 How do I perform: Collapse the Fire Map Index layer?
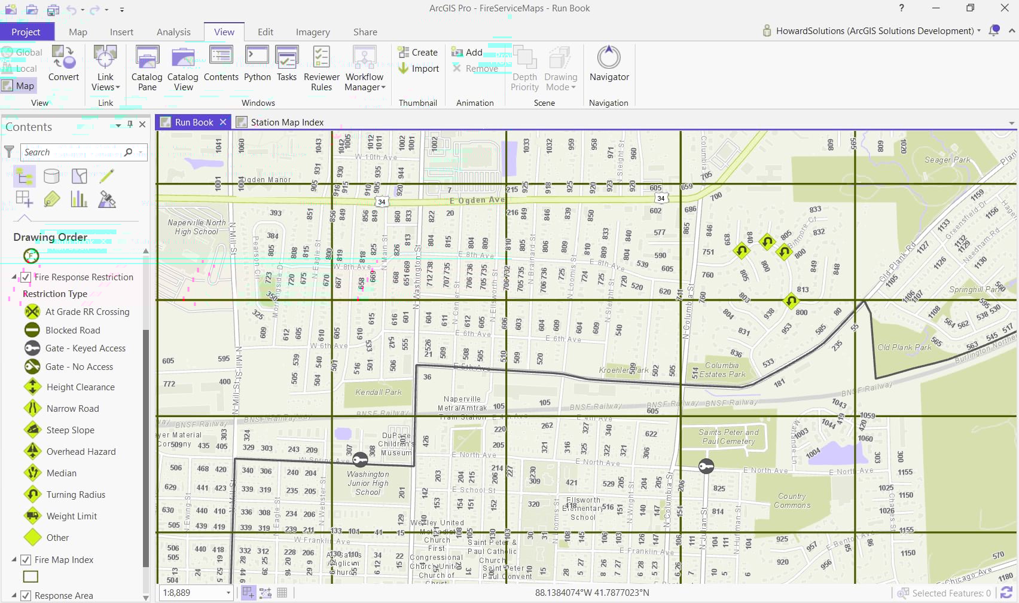pos(14,560)
